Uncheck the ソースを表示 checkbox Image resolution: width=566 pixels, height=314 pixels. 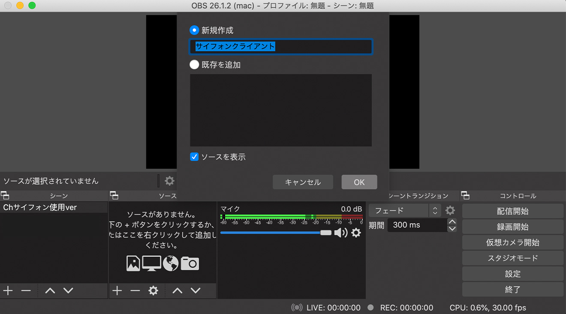click(194, 157)
